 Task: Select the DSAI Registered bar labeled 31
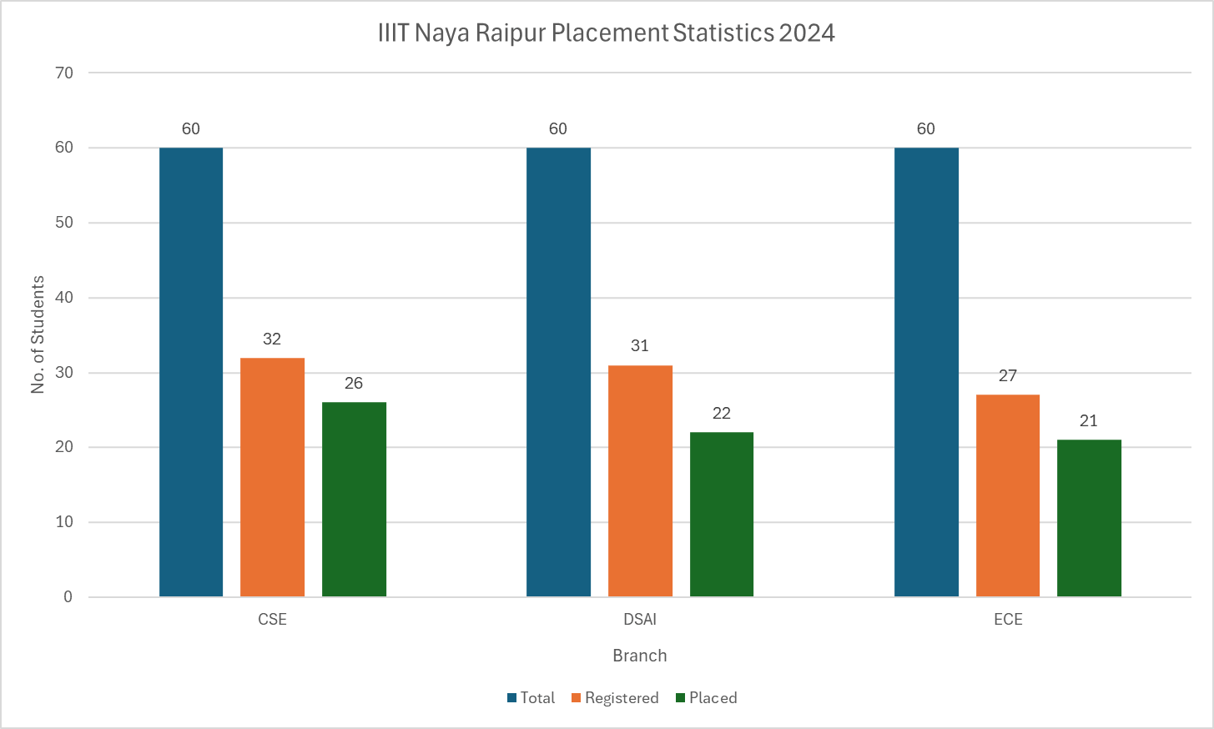click(640, 480)
